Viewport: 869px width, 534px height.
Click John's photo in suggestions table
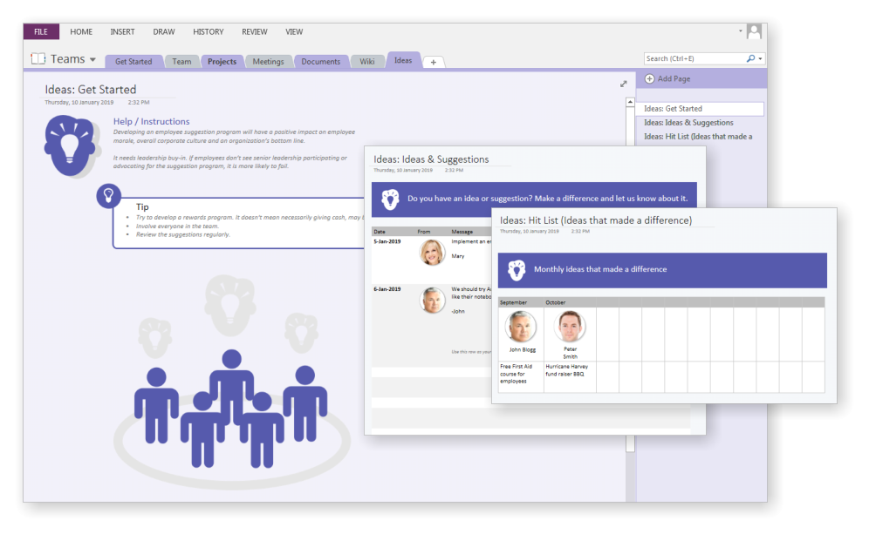click(x=432, y=300)
